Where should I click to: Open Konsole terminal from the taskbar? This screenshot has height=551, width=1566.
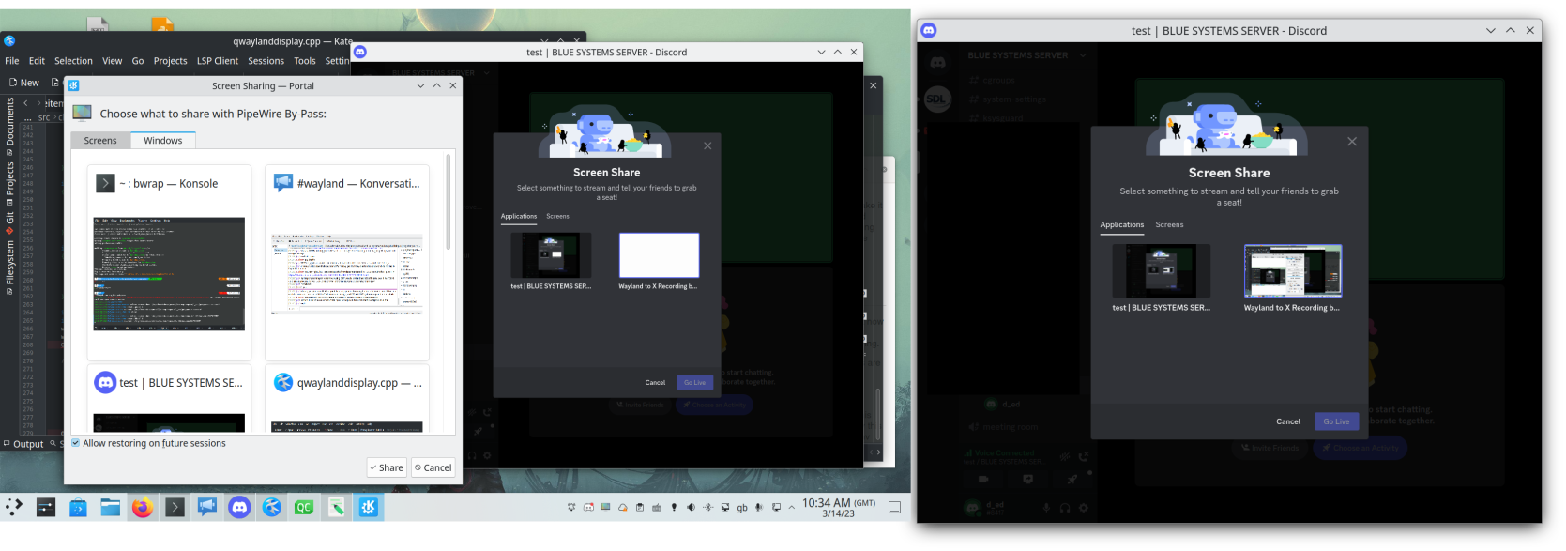(175, 508)
